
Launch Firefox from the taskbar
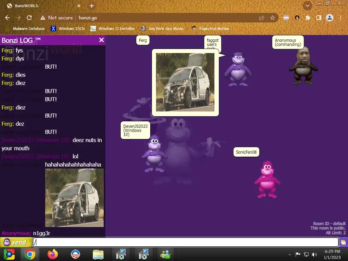[53, 254]
